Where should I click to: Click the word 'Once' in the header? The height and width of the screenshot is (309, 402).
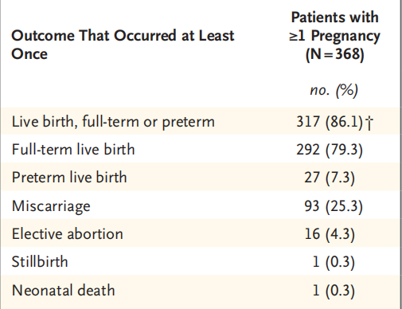pyautogui.click(x=29, y=54)
